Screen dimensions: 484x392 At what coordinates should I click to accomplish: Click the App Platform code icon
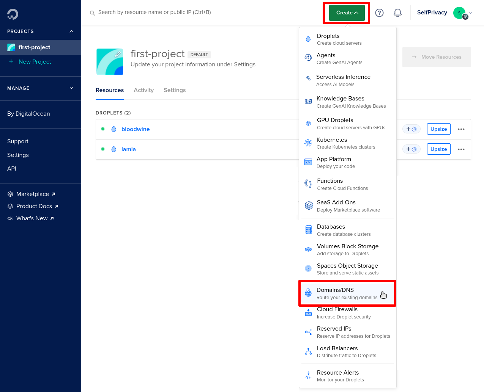(x=308, y=162)
